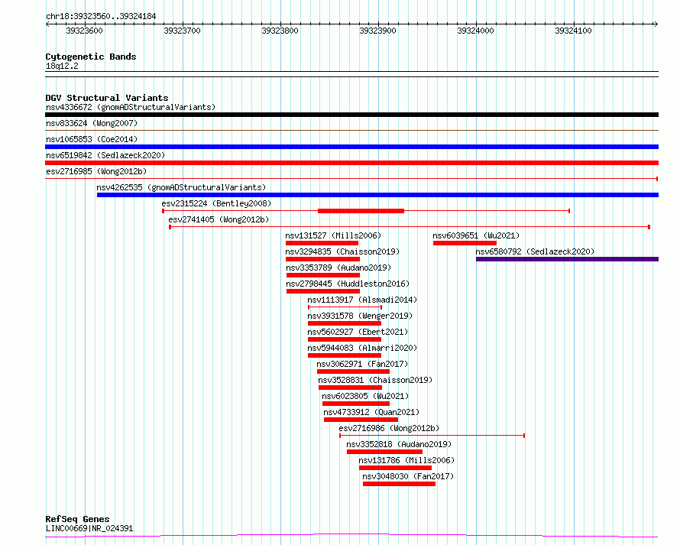
Task: Select the red nsv6023805 variant bar
Action: (x=355, y=404)
